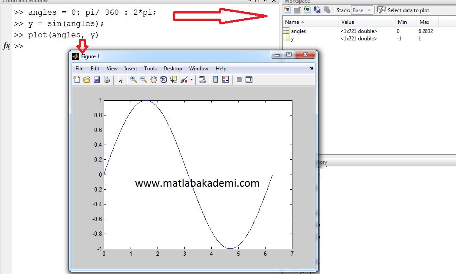Select the Edit Plot arrow tool
The image size is (456, 274).
point(121,79)
